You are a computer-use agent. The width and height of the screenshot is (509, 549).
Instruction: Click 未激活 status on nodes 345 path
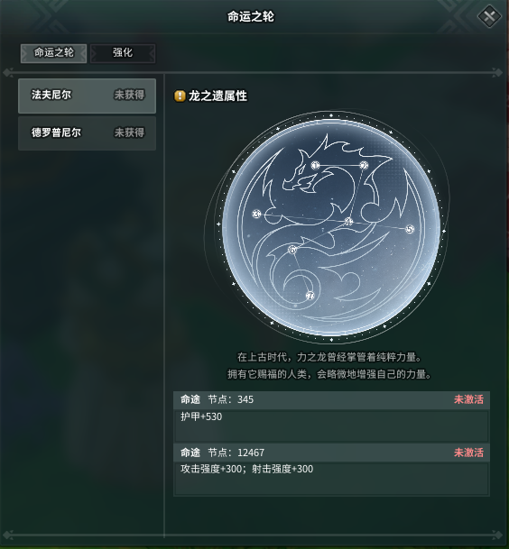coord(468,399)
